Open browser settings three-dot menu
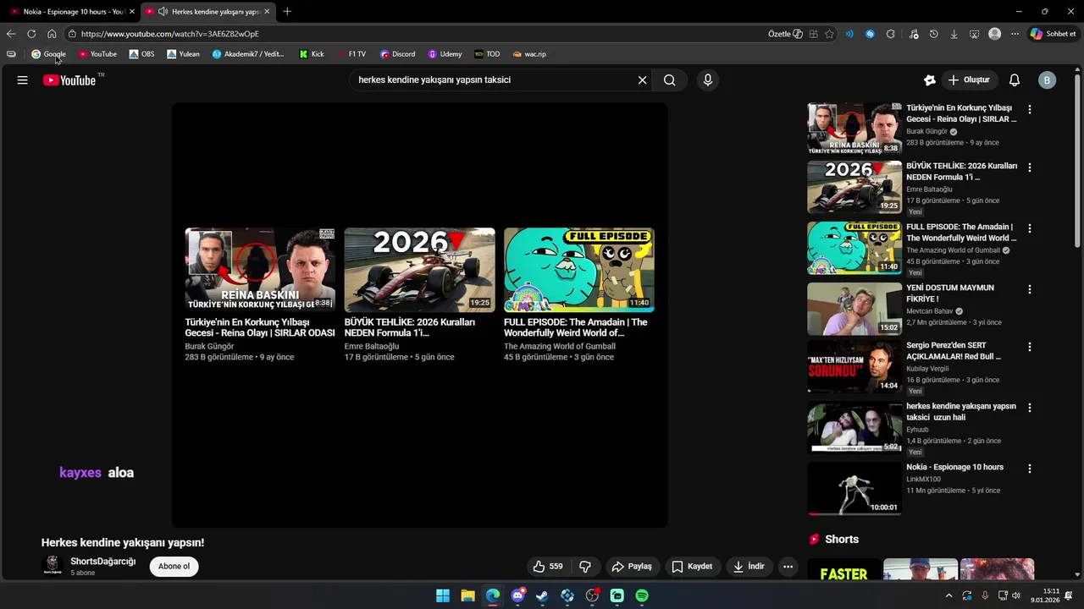 tap(1015, 34)
